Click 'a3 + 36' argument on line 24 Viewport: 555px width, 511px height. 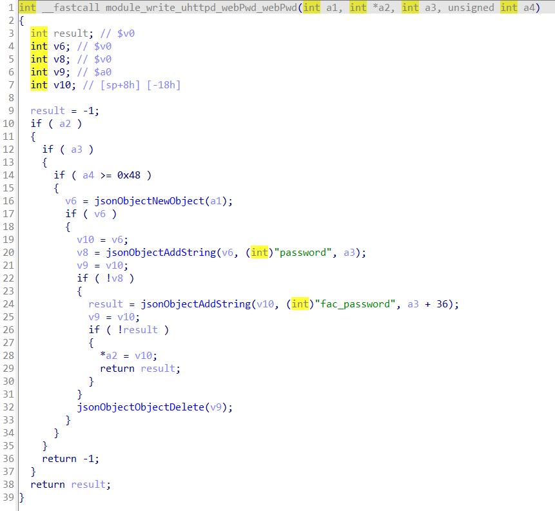tap(427, 304)
